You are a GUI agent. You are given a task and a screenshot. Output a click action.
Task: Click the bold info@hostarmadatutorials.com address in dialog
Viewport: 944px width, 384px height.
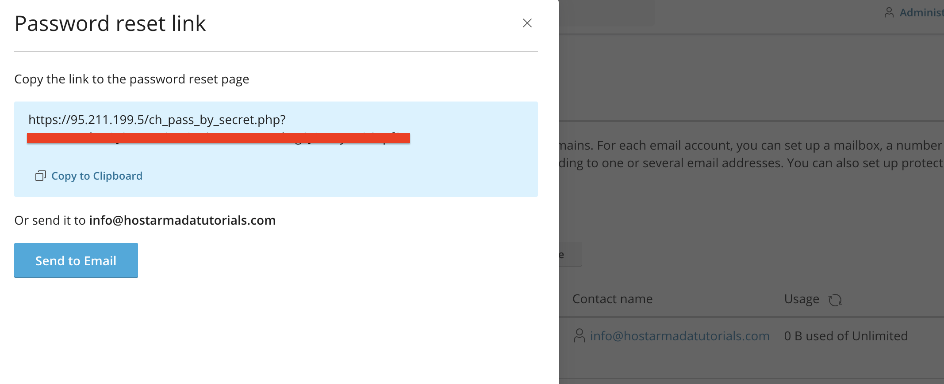click(182, 220)
